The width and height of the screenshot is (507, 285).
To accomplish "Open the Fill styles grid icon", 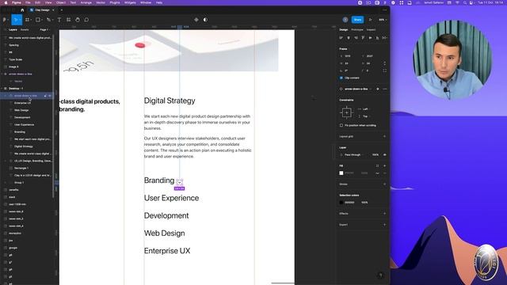I will [377, 165].
